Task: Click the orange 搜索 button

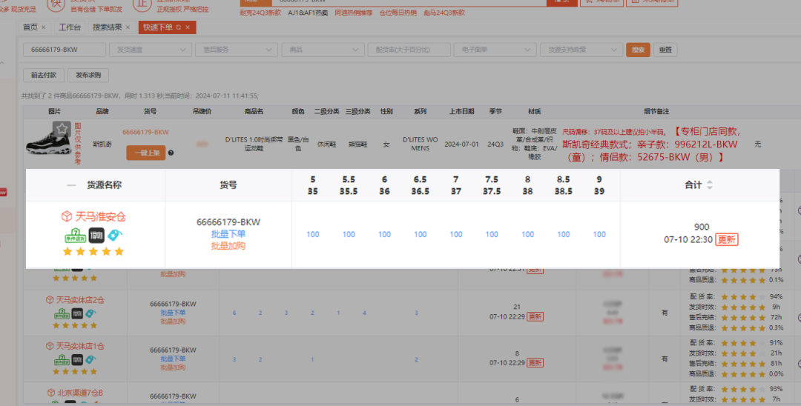Action: click(x=637, y=50)
